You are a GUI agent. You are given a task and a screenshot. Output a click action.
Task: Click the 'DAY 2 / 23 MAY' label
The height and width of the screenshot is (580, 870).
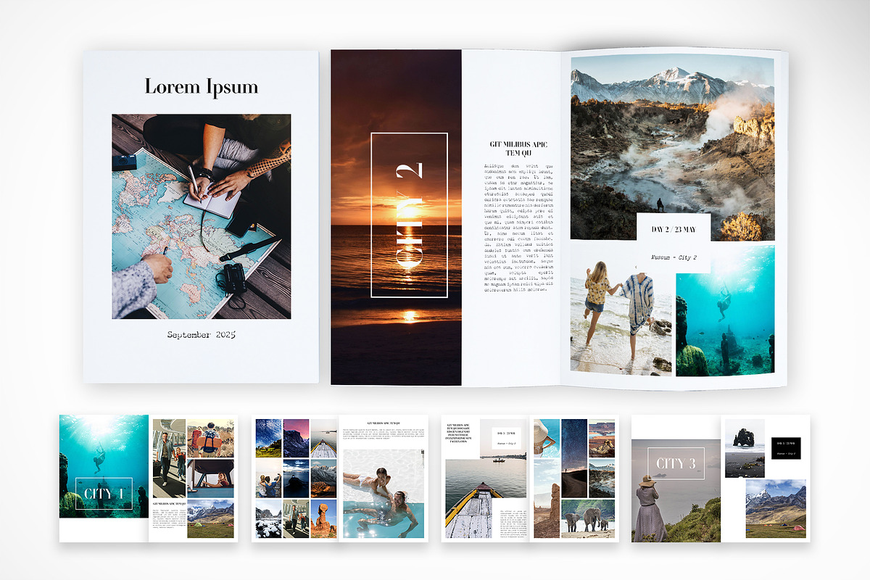point(674,230)
